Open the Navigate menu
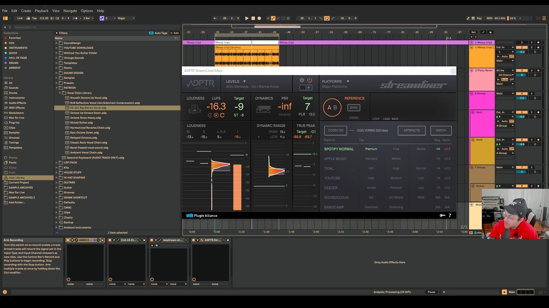The height and width of the screenshot is (308, 549). tap(70, 11)
